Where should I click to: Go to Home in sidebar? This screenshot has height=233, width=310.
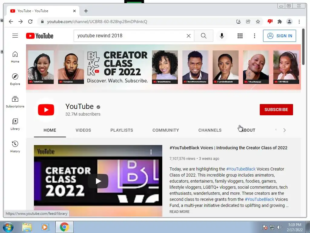[15, 57]
